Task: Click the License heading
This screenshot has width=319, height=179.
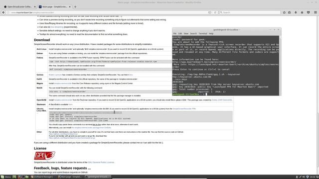Action: pyautogui.click(x=40, y=148)
